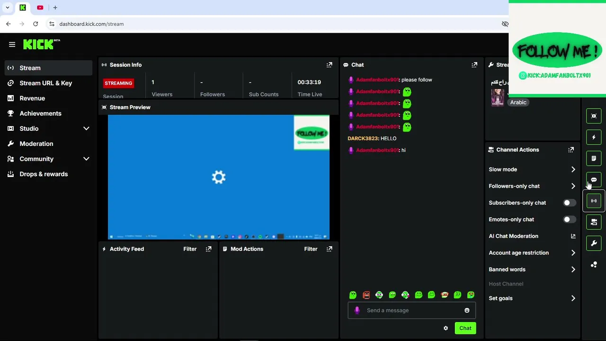Click the lightning bolt icon in right sidebar
The height and width of the screenshot is (341, 606).
tap(594, 137)
